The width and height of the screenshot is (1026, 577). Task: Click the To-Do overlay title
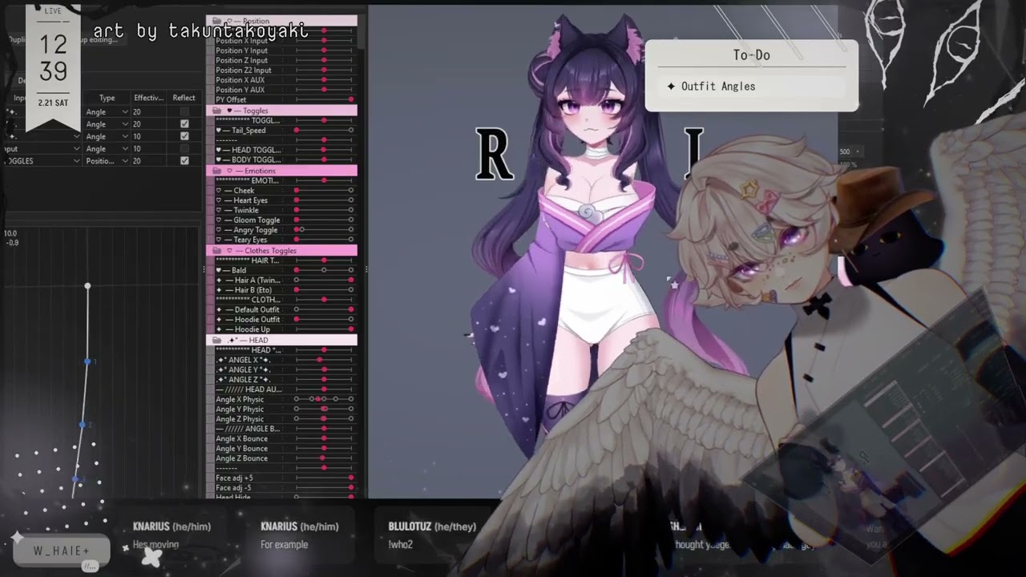point(751,54)
